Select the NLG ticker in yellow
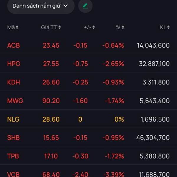Viewport: 177px width, 177px height. point(13,119)
